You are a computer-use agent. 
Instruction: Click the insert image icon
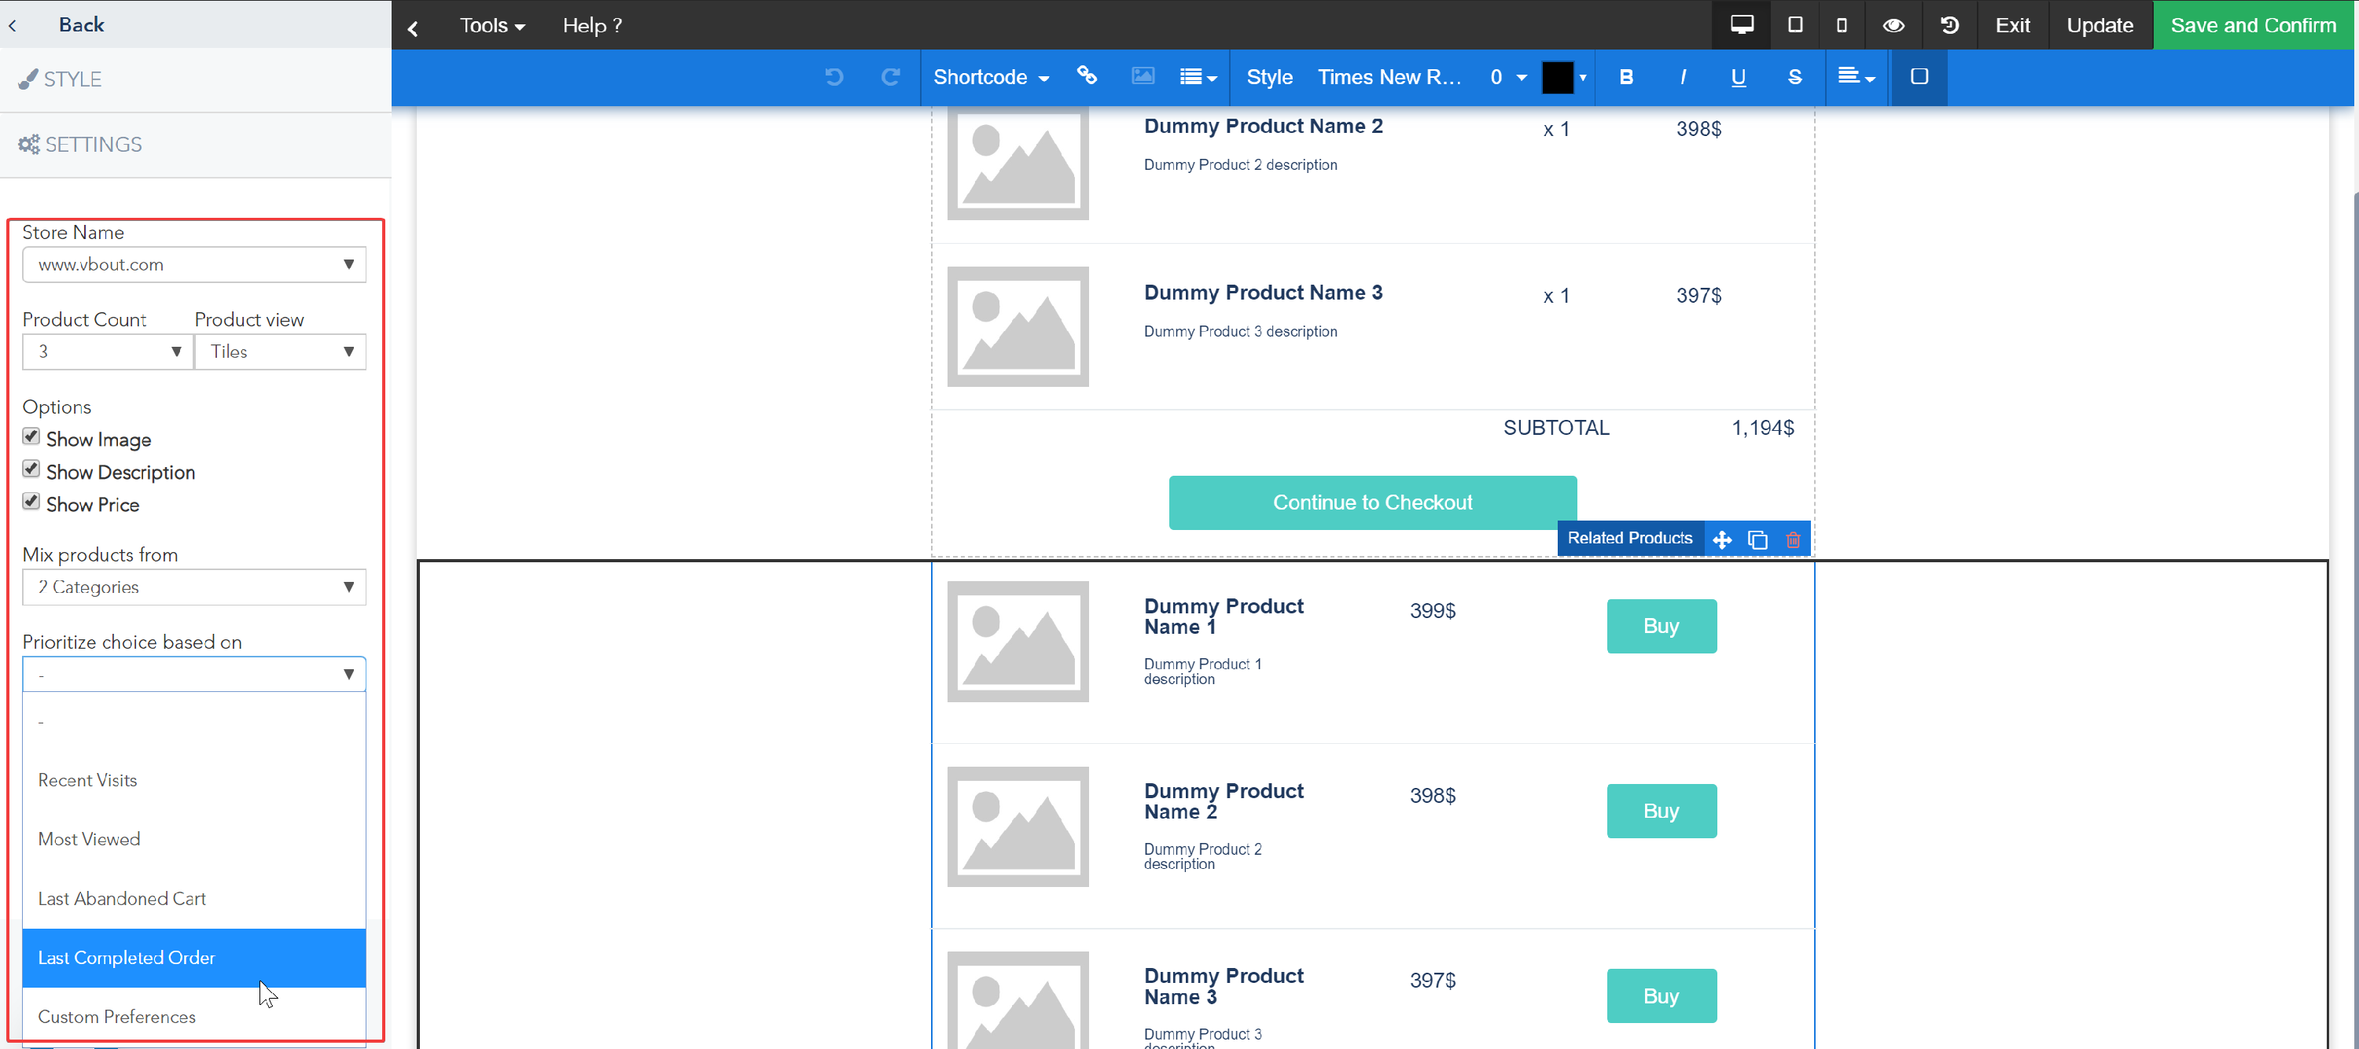tap(1142, 76)
